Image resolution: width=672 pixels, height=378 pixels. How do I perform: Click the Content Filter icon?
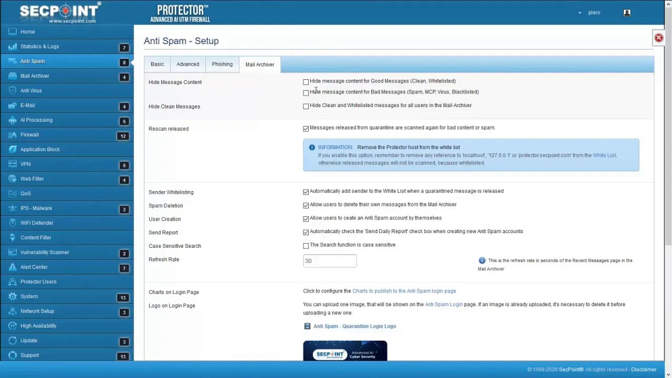click(x=13, y=237)
